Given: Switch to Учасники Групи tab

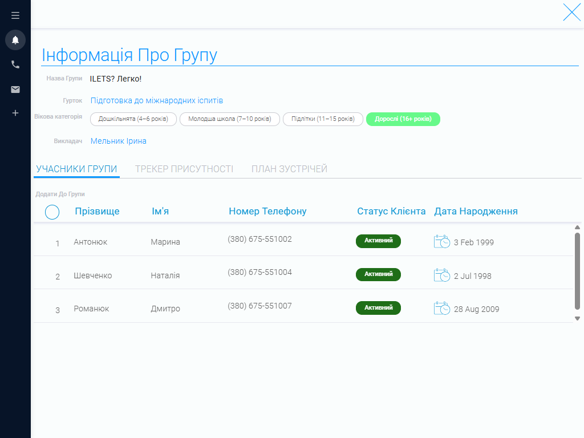Looking at the screenshot, I should click(x=77, y=169).
